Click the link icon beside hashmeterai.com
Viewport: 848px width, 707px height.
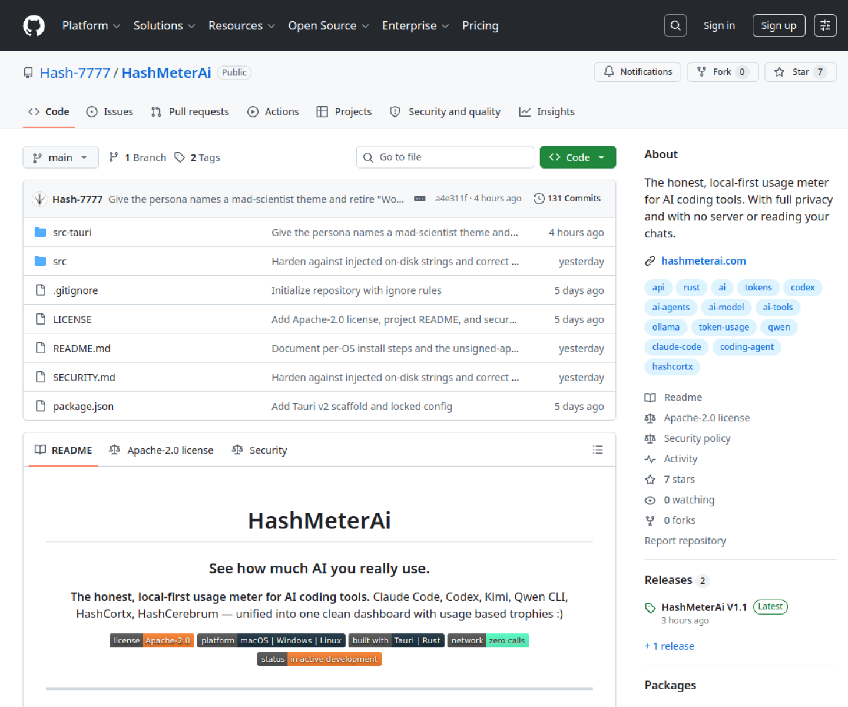(x=650, y=261)
